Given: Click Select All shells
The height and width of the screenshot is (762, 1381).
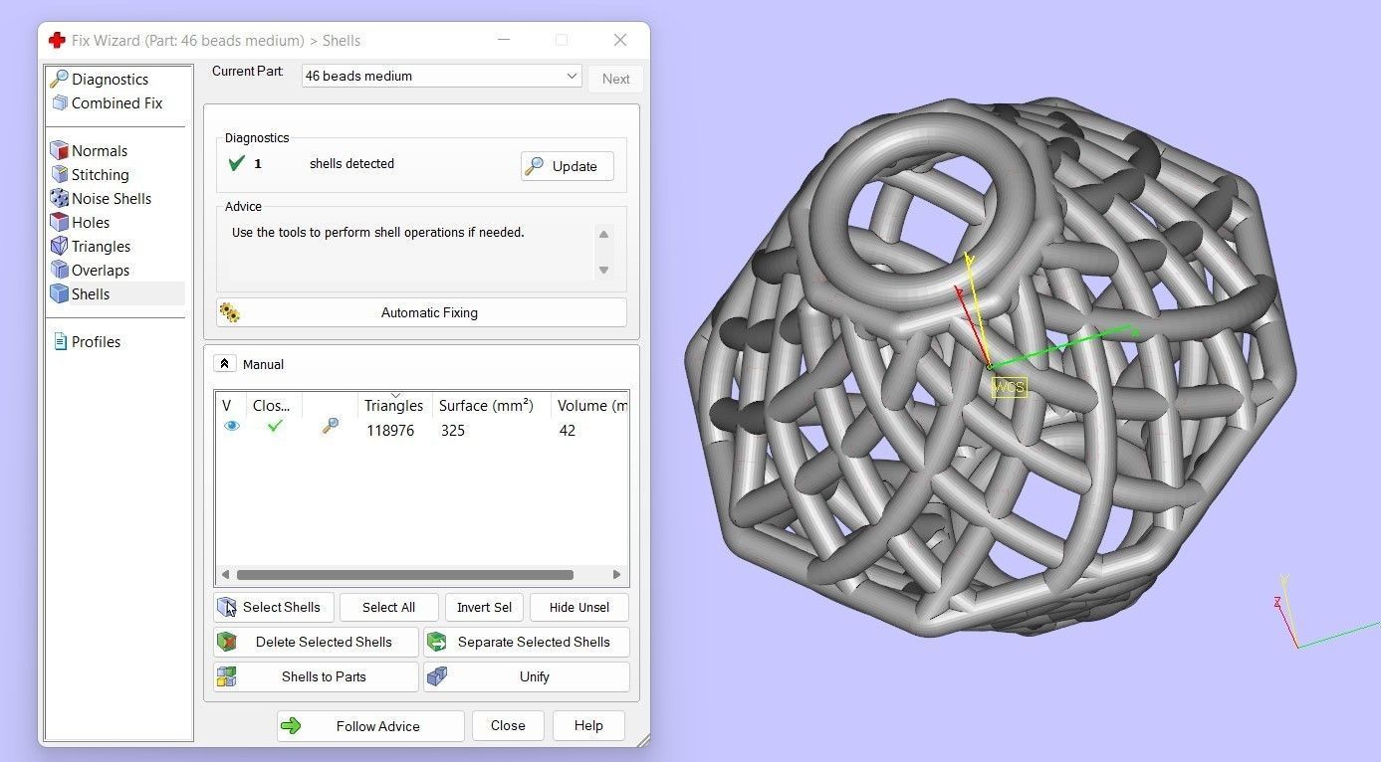Looking at the screenshot, I should tap(388, 607).
